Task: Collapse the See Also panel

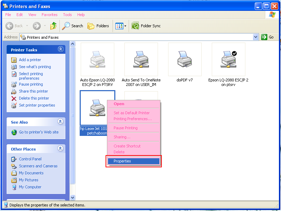Action: [x=60, y=122]
